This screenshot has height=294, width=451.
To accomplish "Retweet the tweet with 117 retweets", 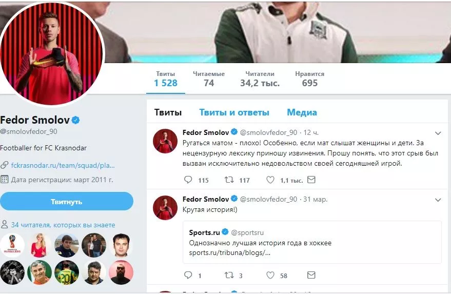I will tap(229, 180).
